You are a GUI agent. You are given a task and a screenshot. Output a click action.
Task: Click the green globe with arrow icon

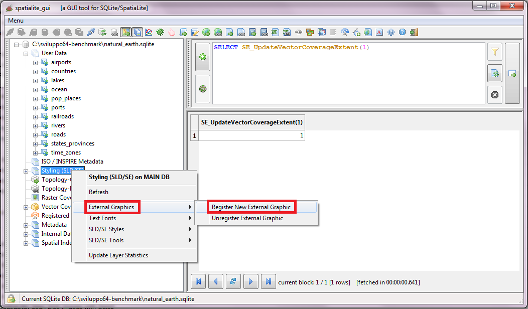206,32
